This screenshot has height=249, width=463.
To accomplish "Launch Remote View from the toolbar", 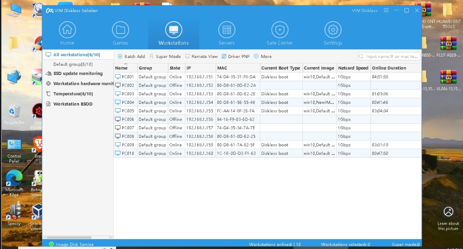I will tap(201, 56).
